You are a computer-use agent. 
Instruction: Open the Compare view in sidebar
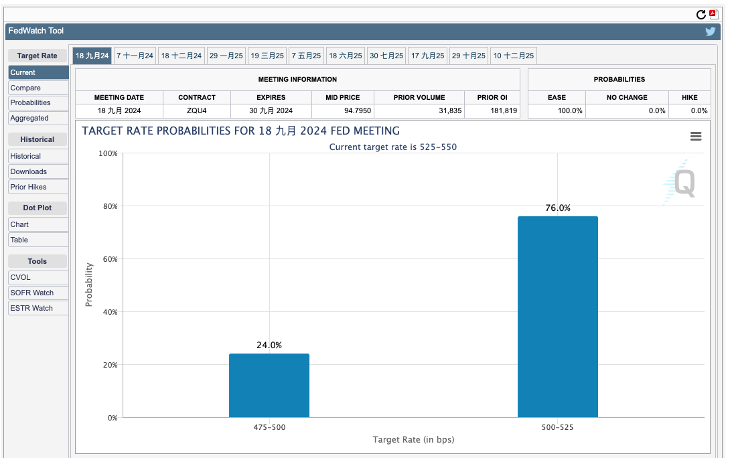tap(38, 88)
